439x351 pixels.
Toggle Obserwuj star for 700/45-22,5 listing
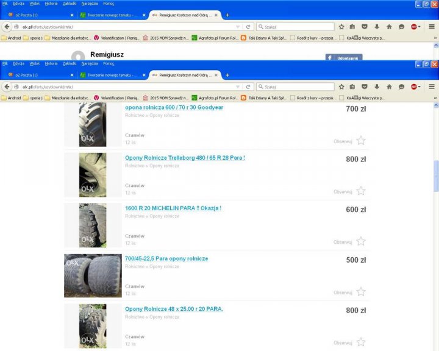tap(361, 292)
